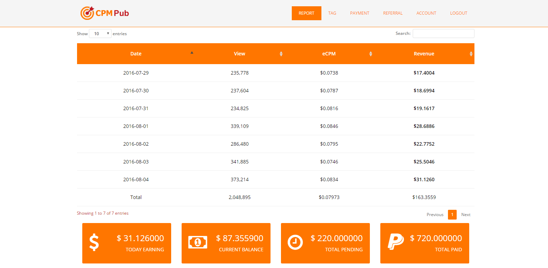Click the revenue $18.6994

click(424, 91)
